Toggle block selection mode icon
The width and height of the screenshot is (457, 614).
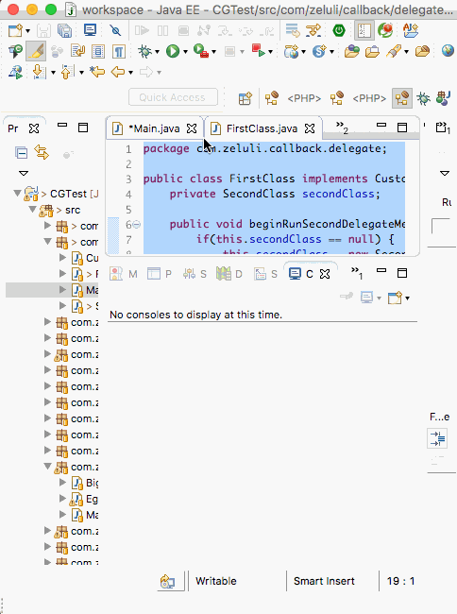tap(98, 51)
